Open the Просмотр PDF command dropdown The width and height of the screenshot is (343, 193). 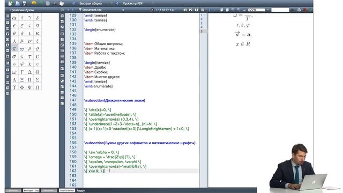[x=153, y=4]
